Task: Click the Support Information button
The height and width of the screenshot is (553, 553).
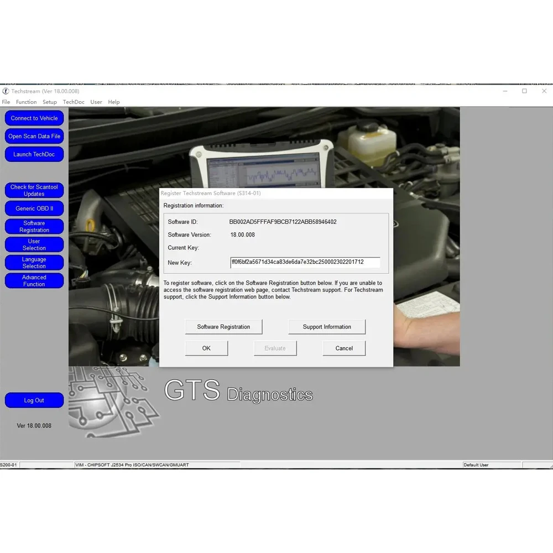Action: click(x=327, y=327)
